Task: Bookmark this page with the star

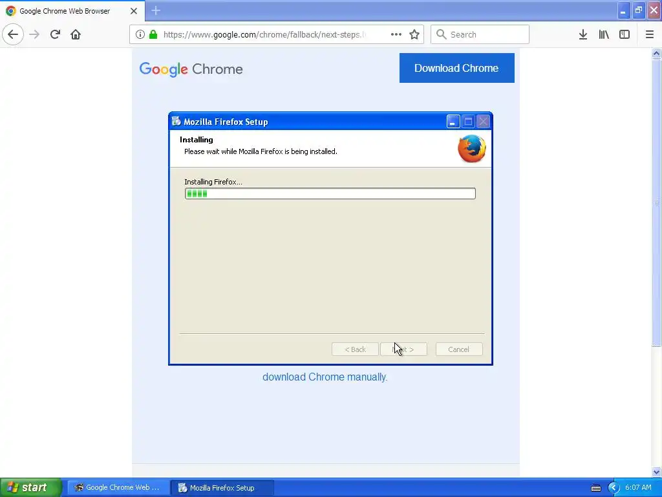Action: [x=414, y=34]
